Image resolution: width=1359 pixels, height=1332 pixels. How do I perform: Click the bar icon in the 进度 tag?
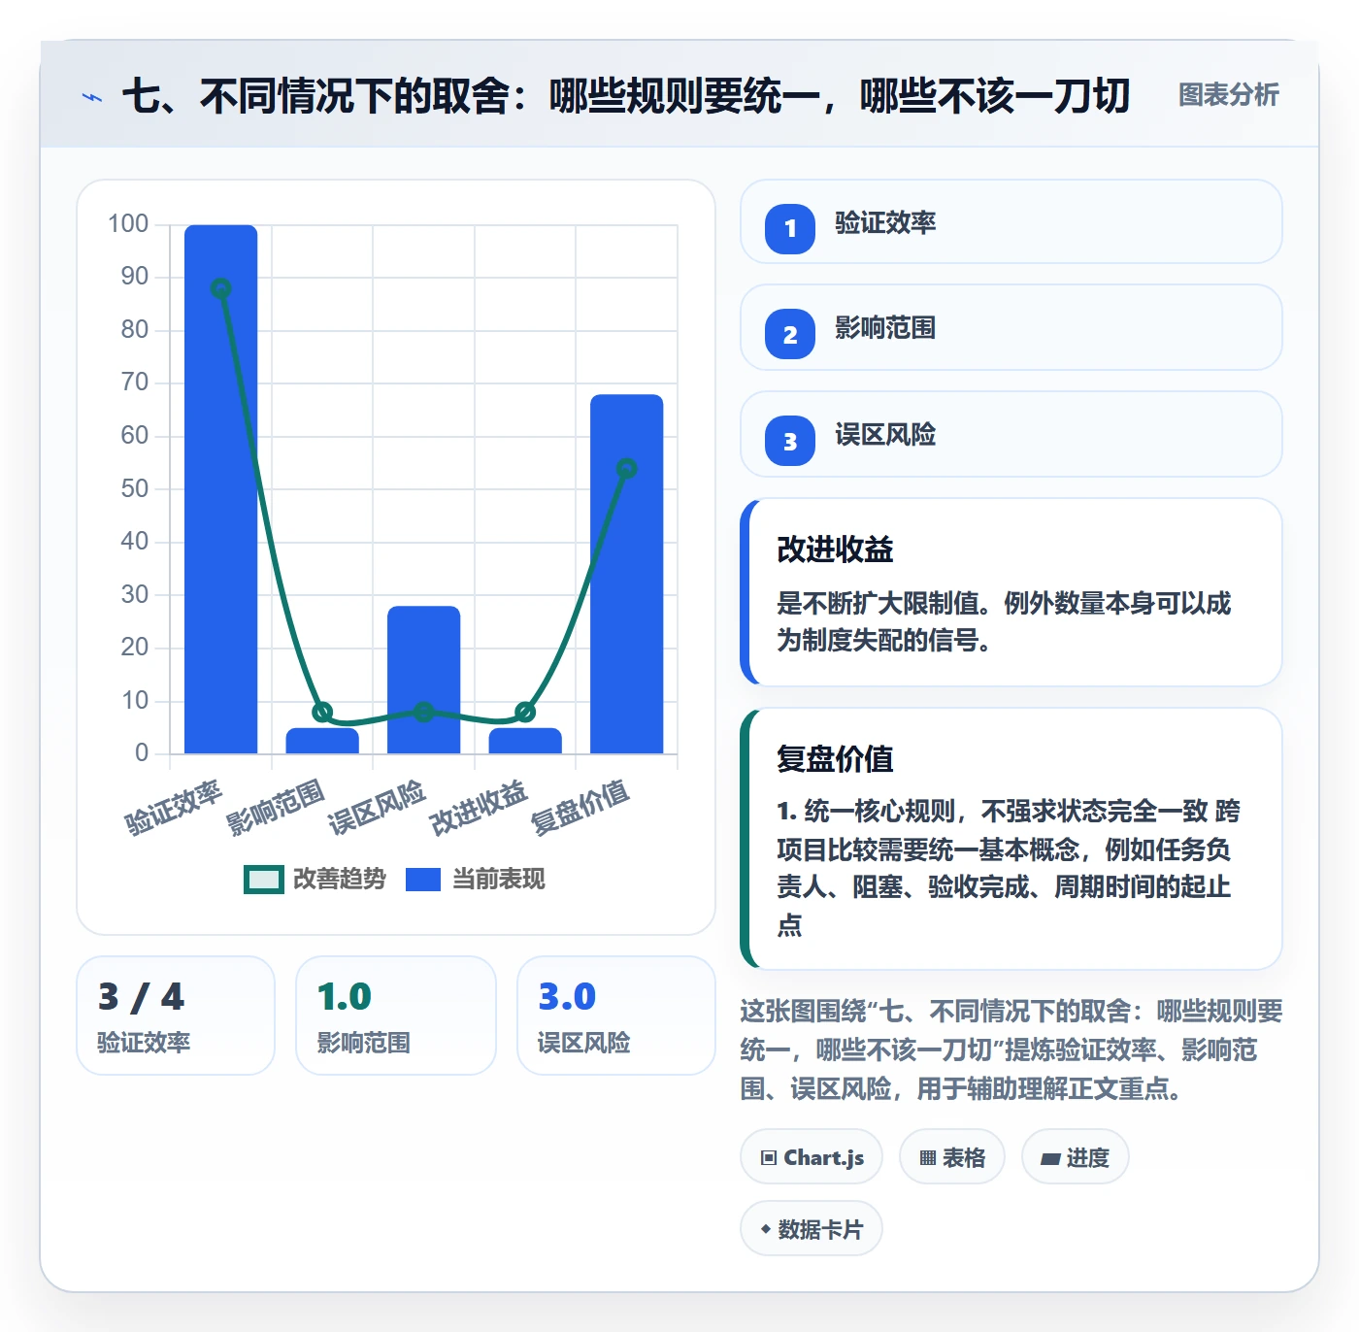point(1050,1158)
